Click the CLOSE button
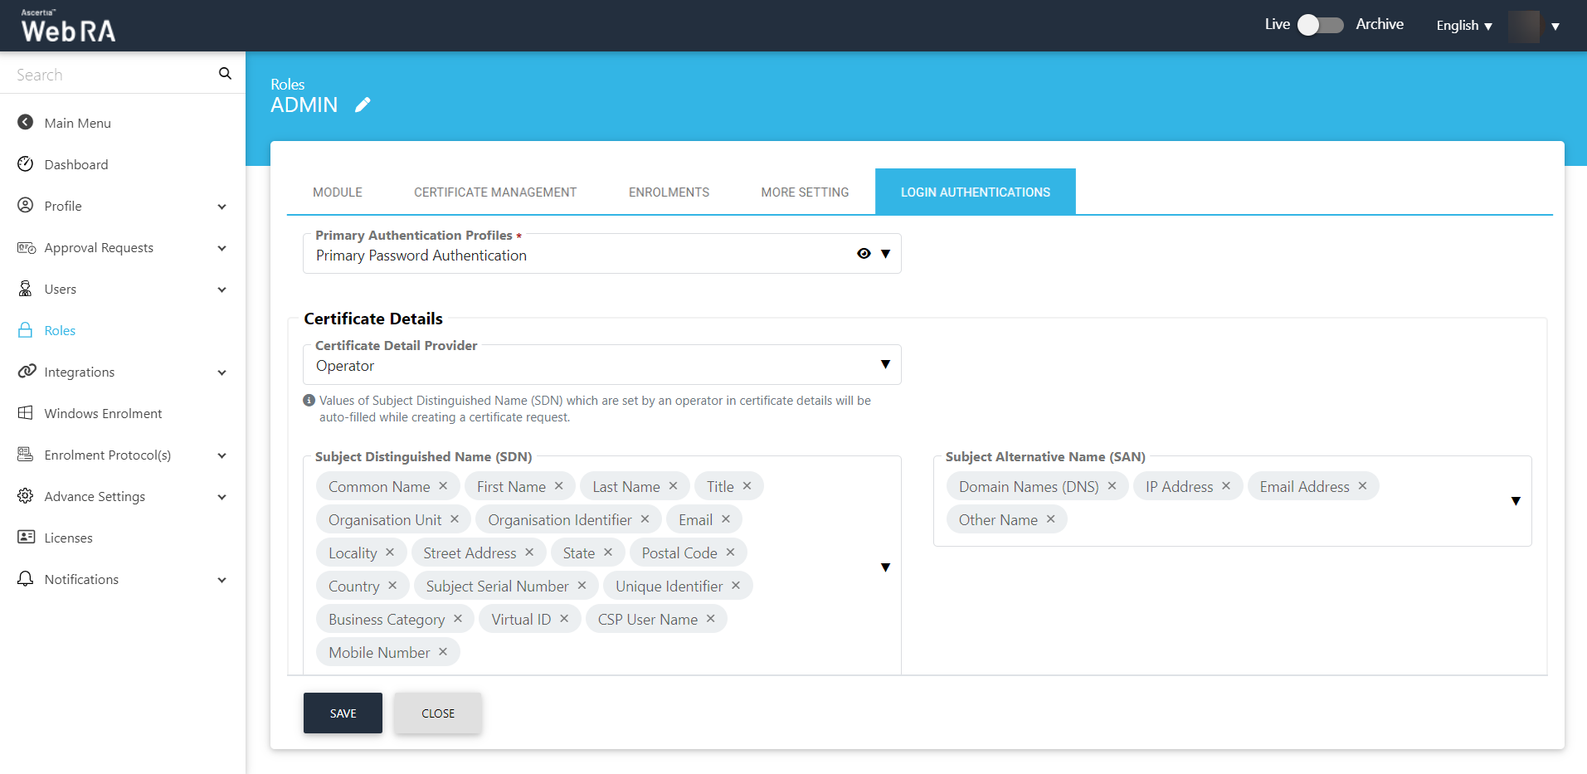1587x774 pixels. coord(438,713)
